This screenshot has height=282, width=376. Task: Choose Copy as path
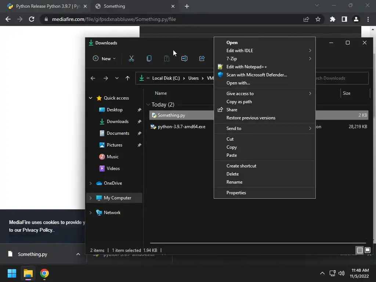pos(264,102)
